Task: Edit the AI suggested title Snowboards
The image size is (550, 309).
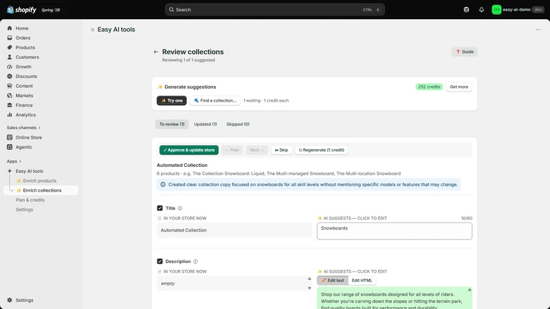Action: [394, 231]
